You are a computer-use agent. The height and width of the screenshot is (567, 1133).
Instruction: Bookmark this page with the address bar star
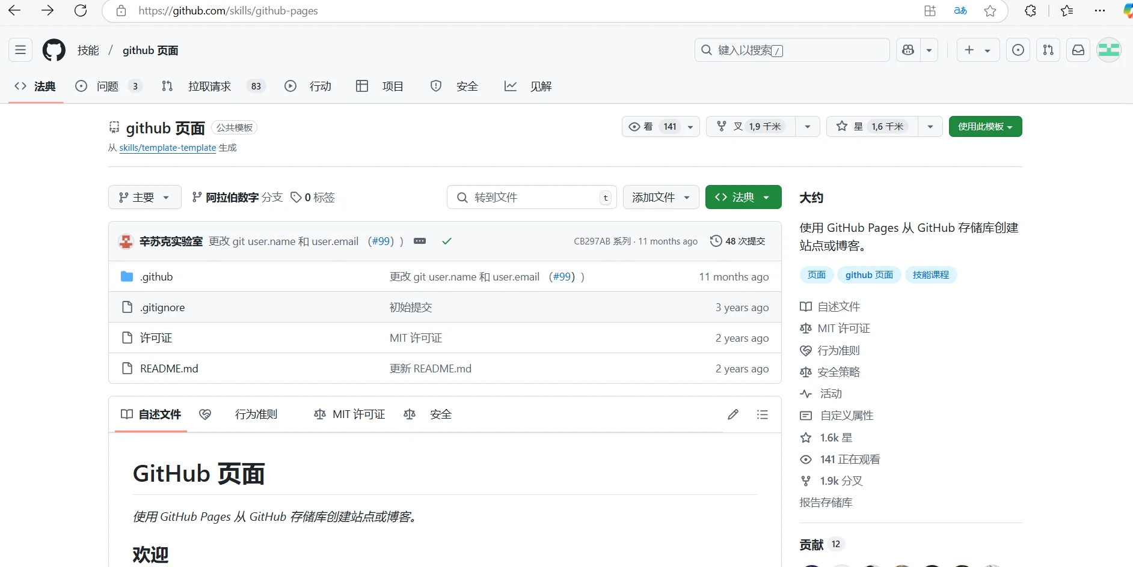point(990,10)
